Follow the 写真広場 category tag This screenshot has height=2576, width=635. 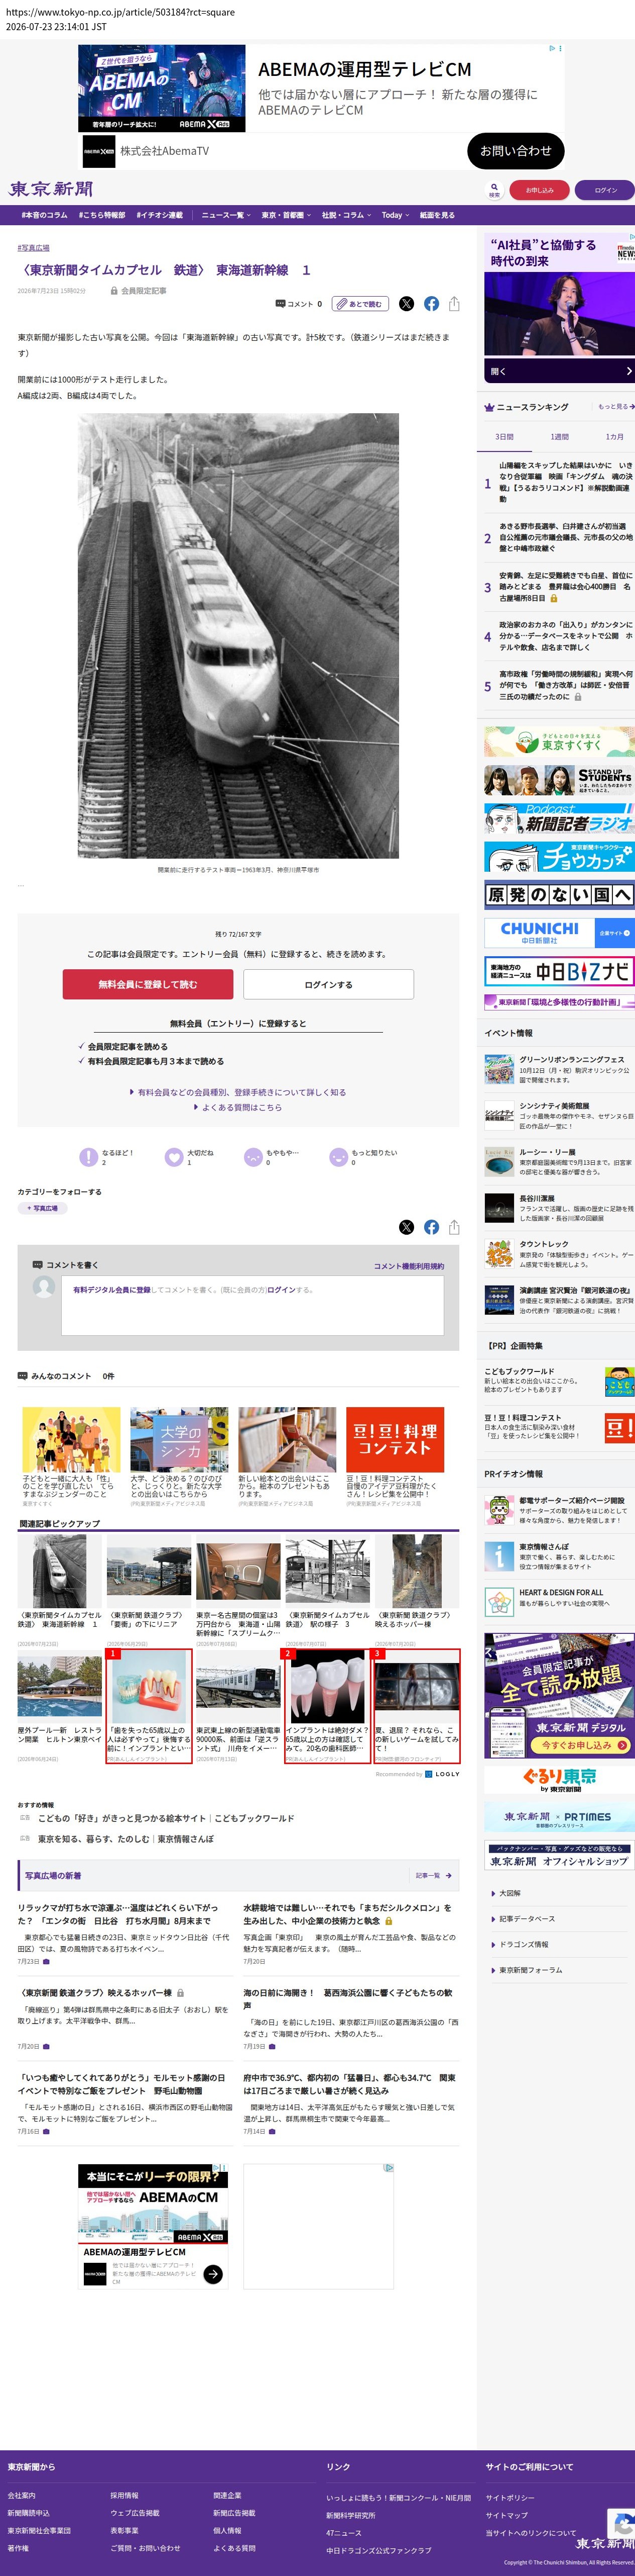(42, 1208)
